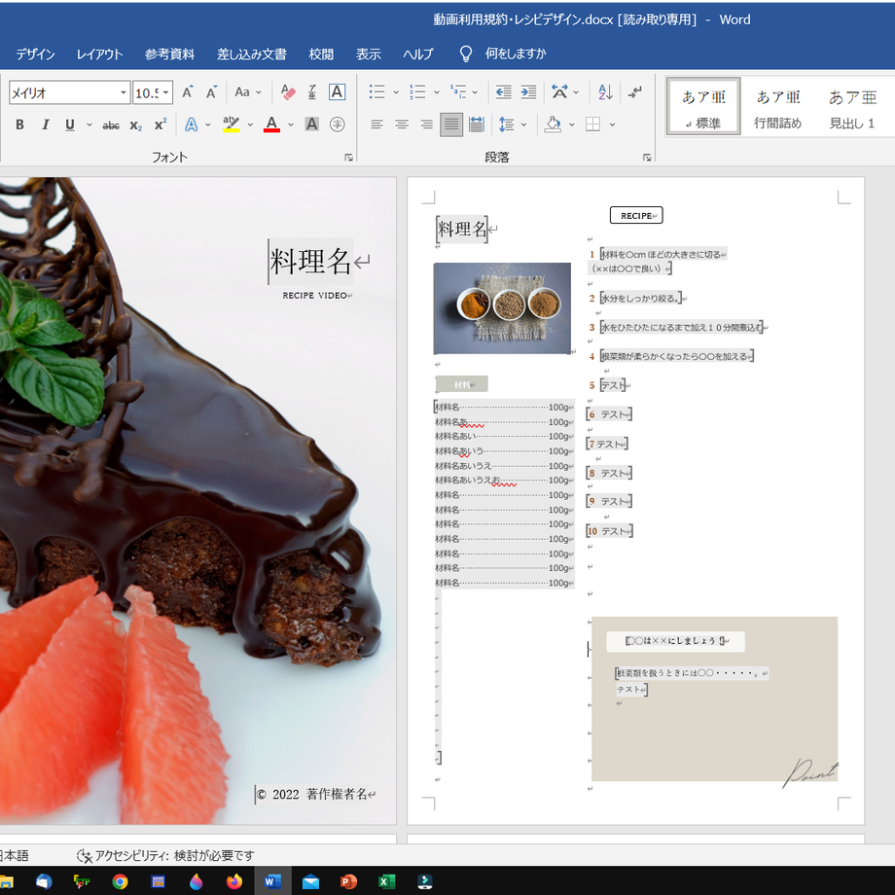Click the 何をしますか search field
Screen dimensions: 895x895
click(x=516, y=54)
